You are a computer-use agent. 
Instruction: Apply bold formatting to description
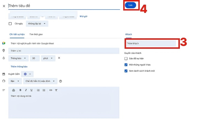[x=20, y=90]
